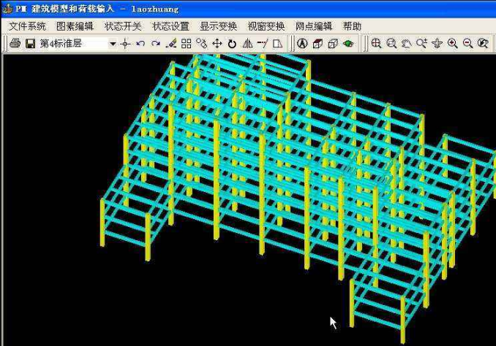Open the 状态开关 menu
The image size is (496, 346).
pyautogui.click(x=123, y=26)
